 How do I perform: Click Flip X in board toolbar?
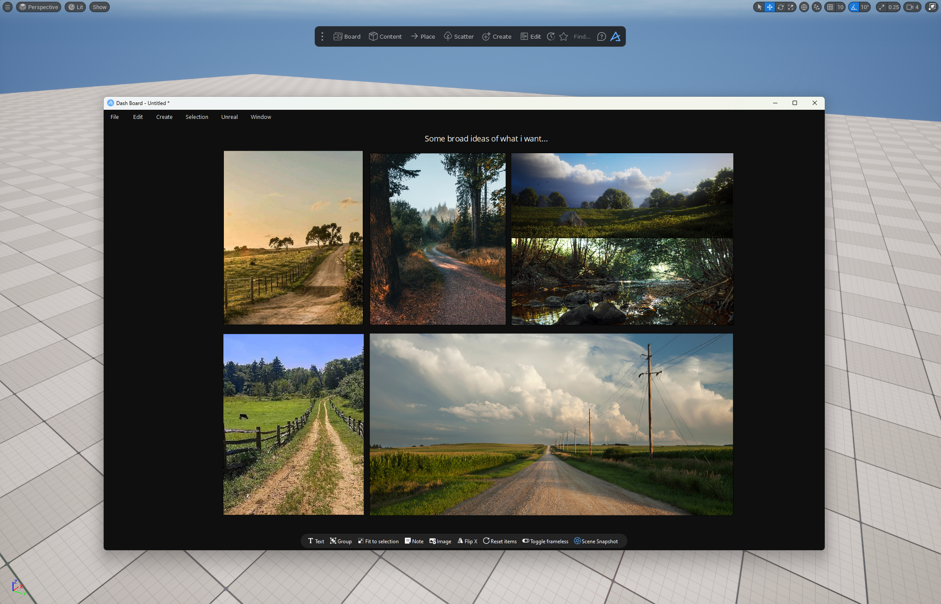(x=467, y=541)
